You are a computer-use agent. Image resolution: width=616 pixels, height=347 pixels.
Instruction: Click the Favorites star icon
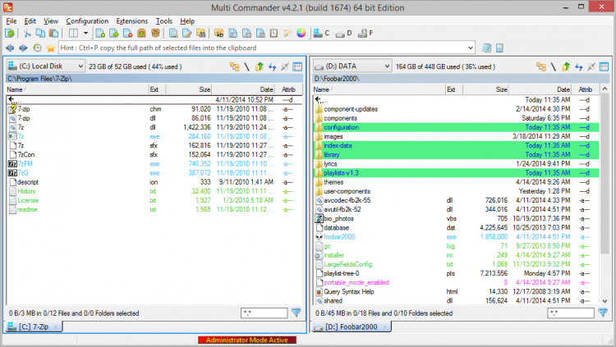click(x=50, y=48)
